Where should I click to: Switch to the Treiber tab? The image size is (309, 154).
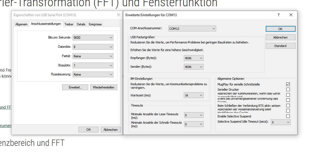(x=69, y=24)
